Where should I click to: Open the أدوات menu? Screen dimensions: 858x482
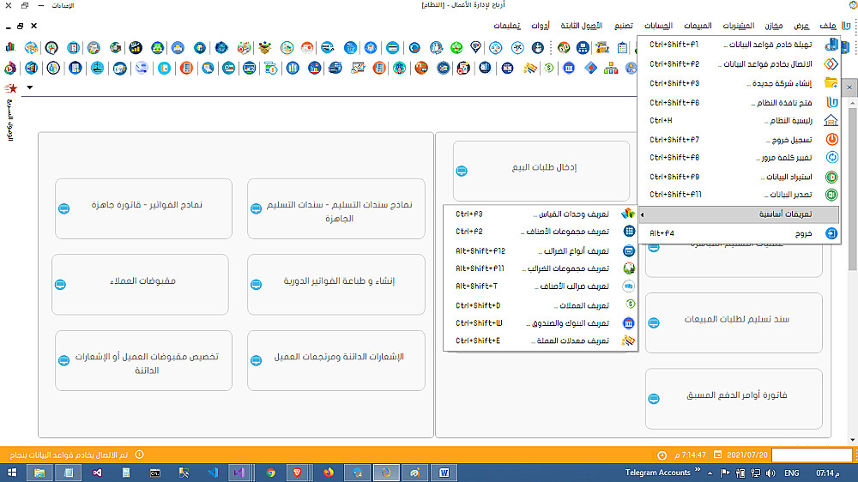click(x=541, y=26)
